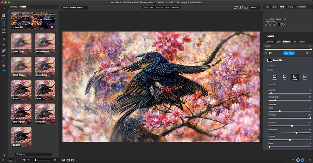Apply the Bokeh Large preset thumbnail
Image resolution: width=313 pixels, height=163 pixels.
[x=21, y=43]
